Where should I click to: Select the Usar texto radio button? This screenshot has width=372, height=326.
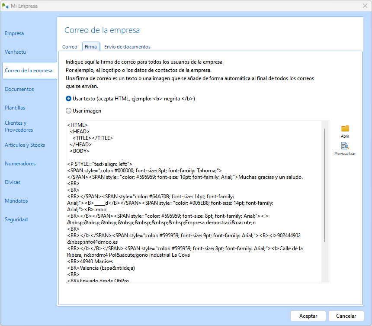click(68, 98)
